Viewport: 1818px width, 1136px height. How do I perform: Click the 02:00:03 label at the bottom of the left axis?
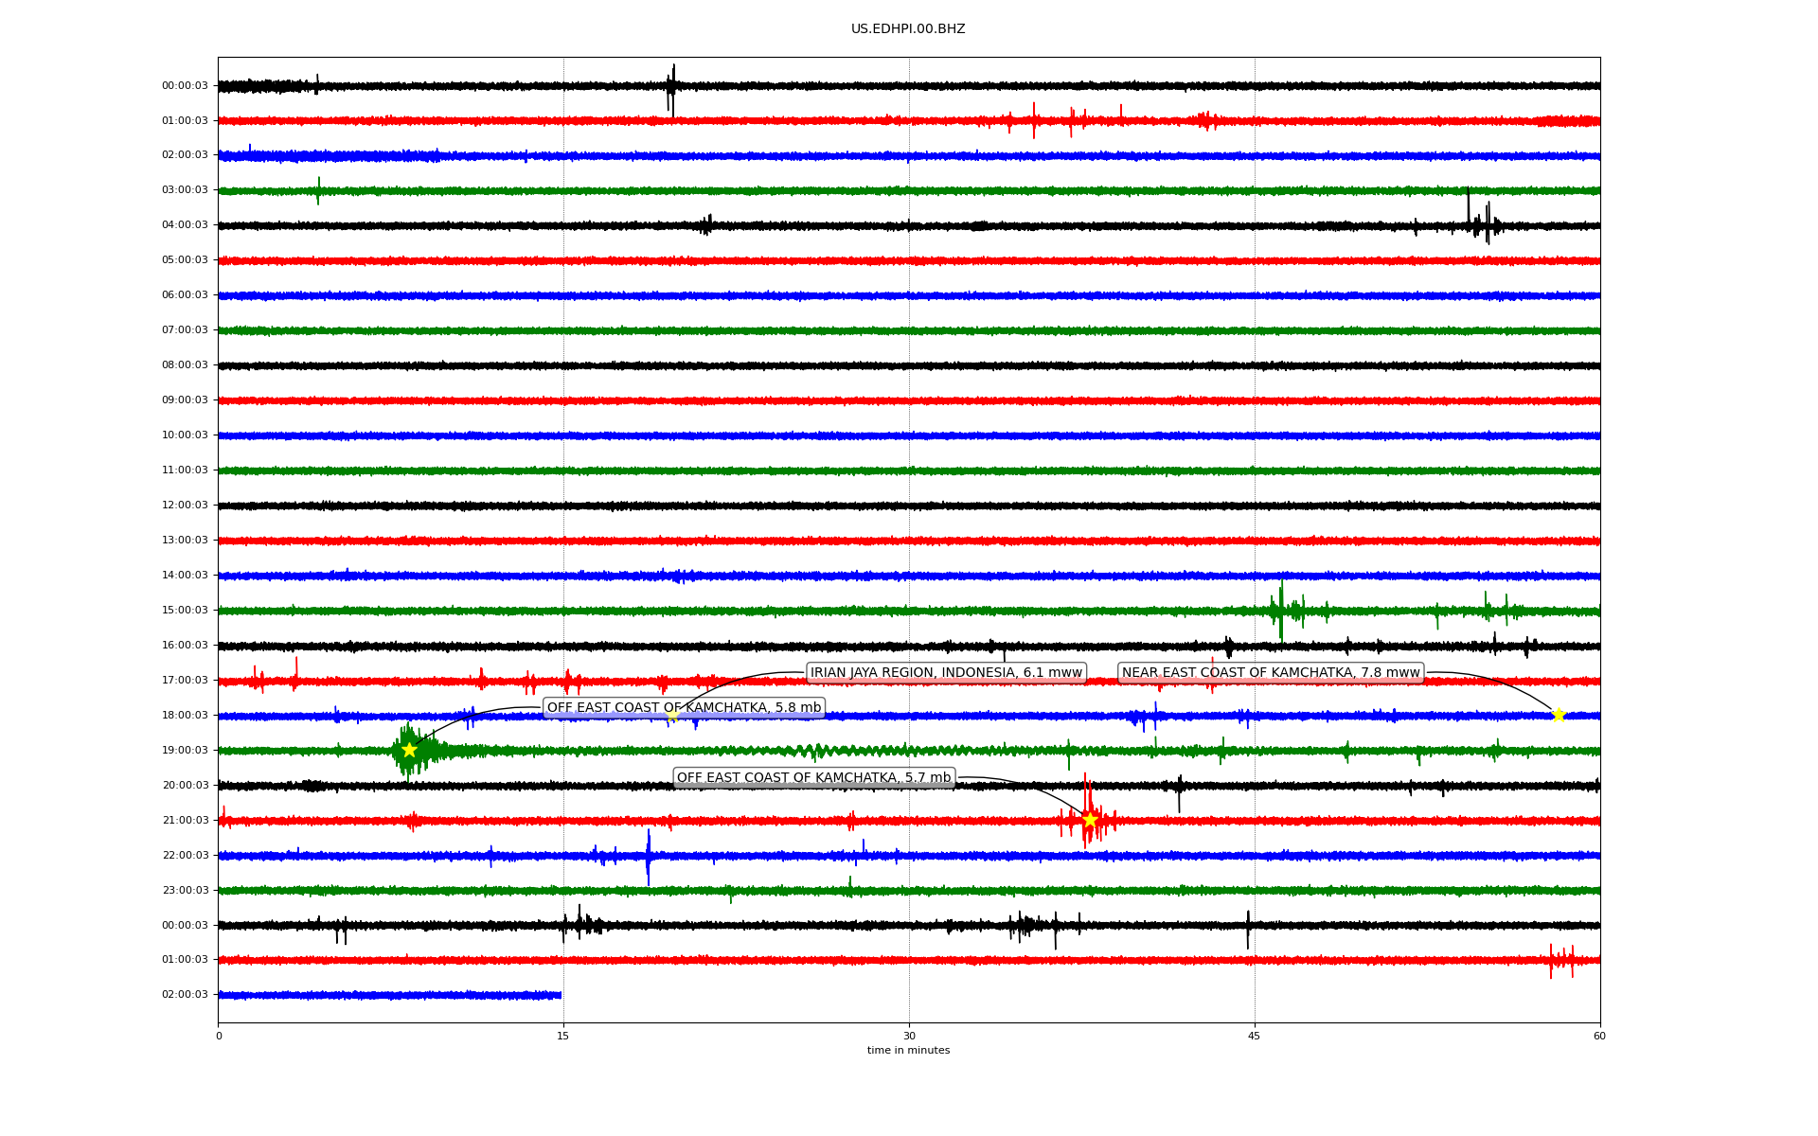185,995
